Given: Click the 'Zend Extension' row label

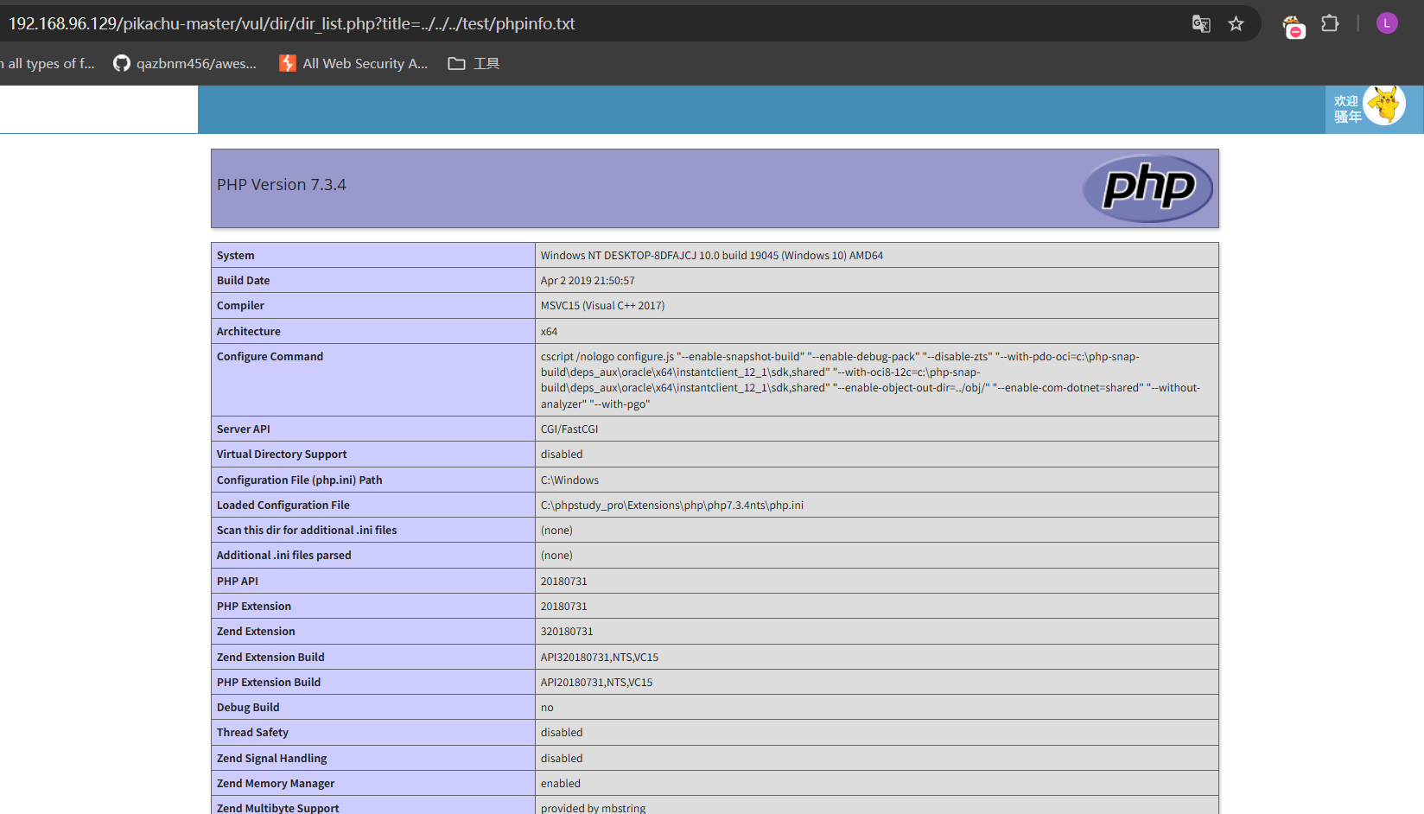Looking at the screenshot, I should 256,632.
